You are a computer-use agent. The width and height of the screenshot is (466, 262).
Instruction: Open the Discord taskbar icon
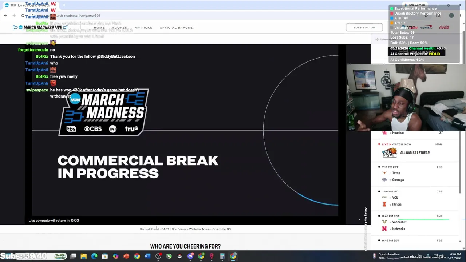pyautogui.click(x=190, y=256)
